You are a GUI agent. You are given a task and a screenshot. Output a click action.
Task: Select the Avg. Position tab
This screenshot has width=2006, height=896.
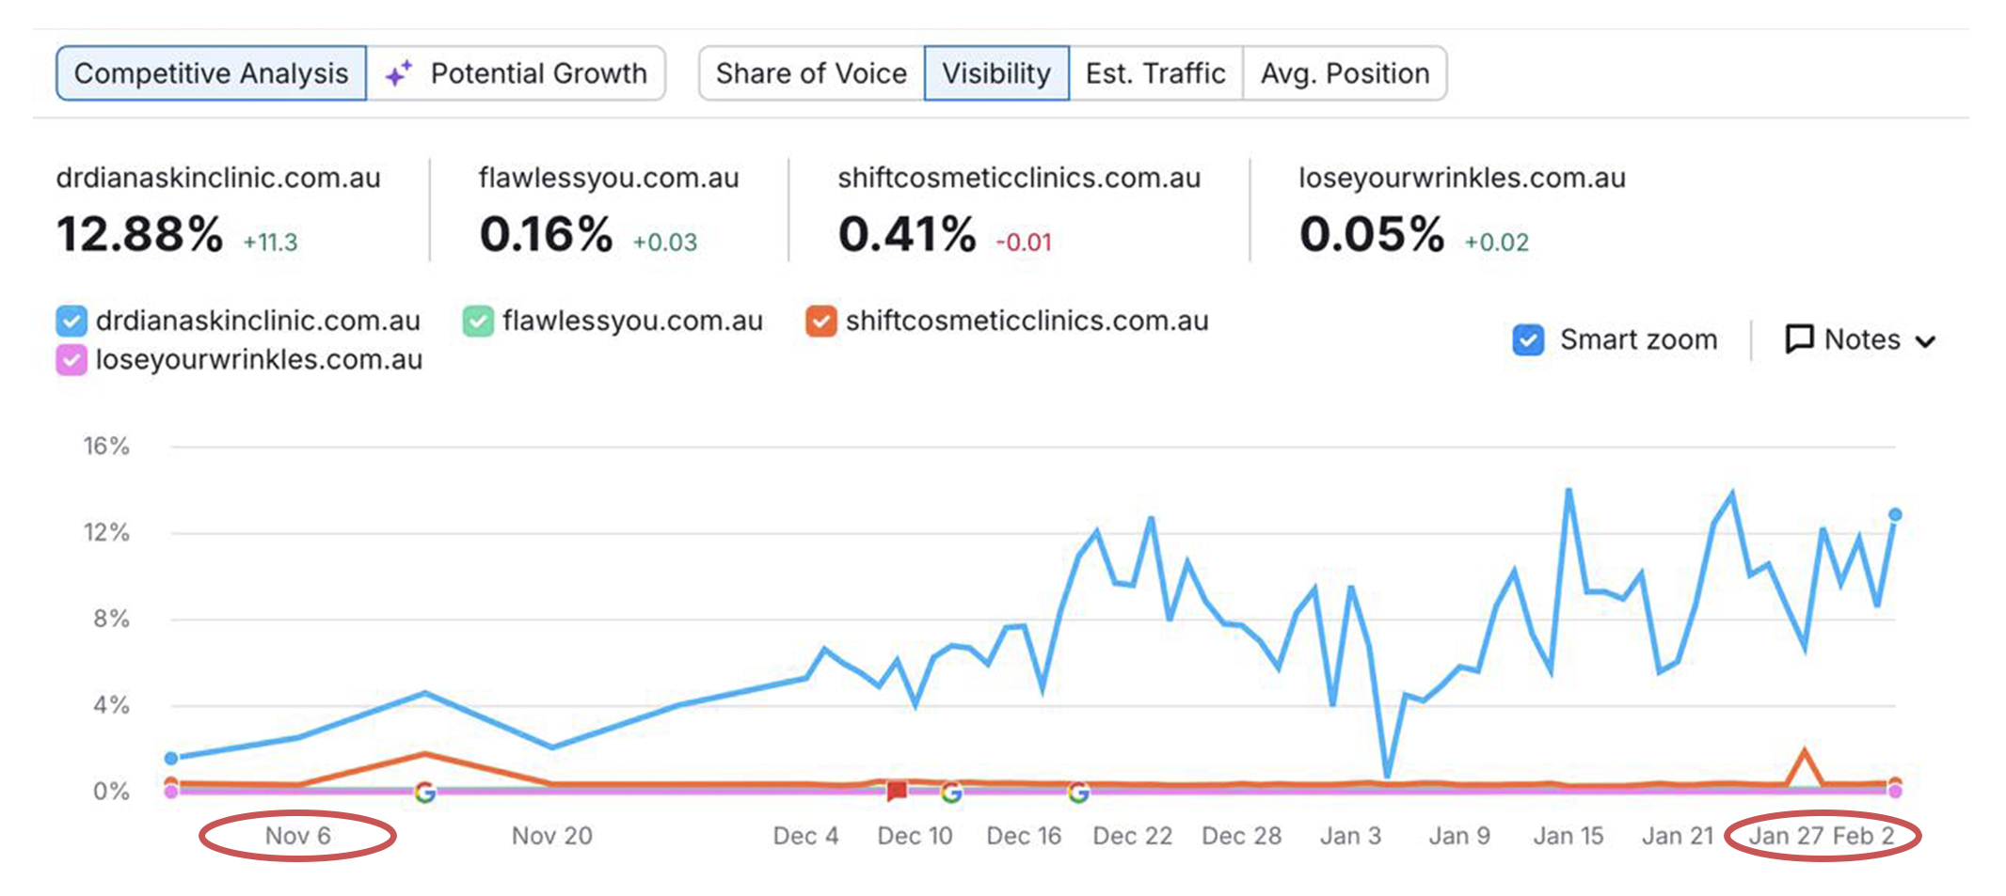tap(1345, 73)
